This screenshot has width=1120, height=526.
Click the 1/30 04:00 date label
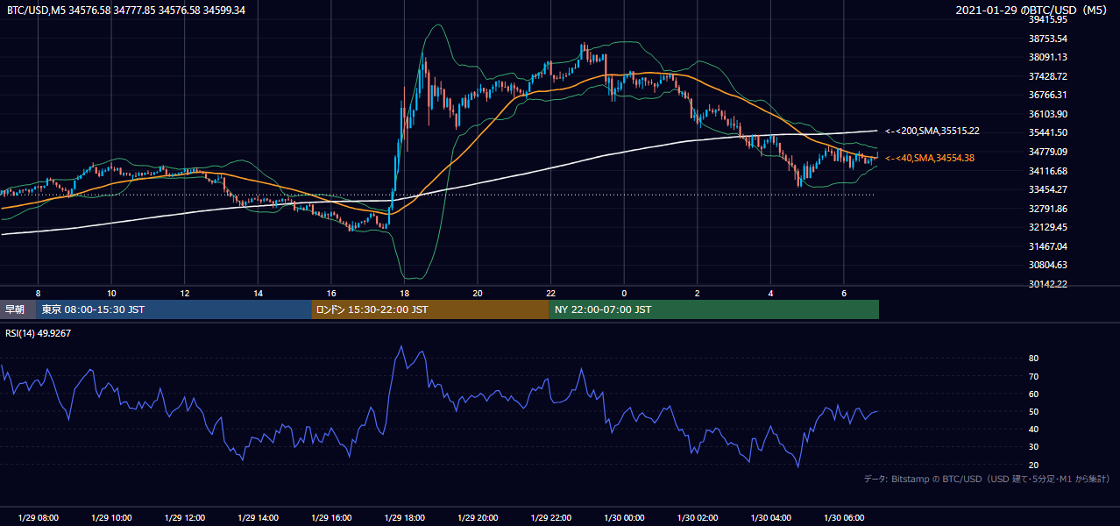click(770, 517)
